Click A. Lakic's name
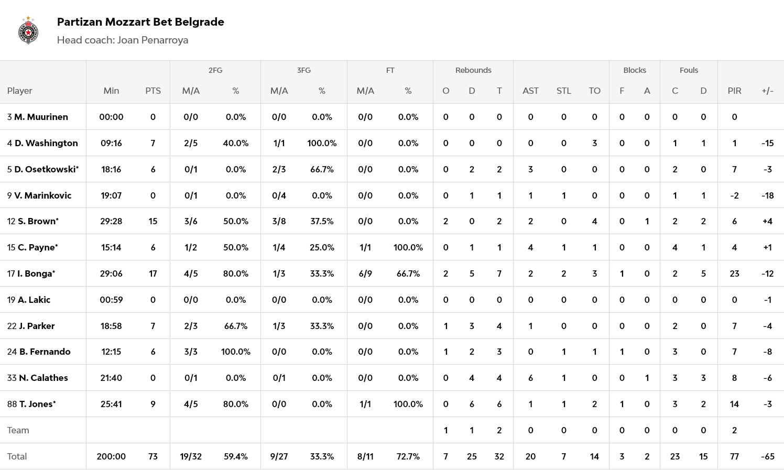This screenshot has height=470, width=784. pyautogui.click(x=34, y=300)
